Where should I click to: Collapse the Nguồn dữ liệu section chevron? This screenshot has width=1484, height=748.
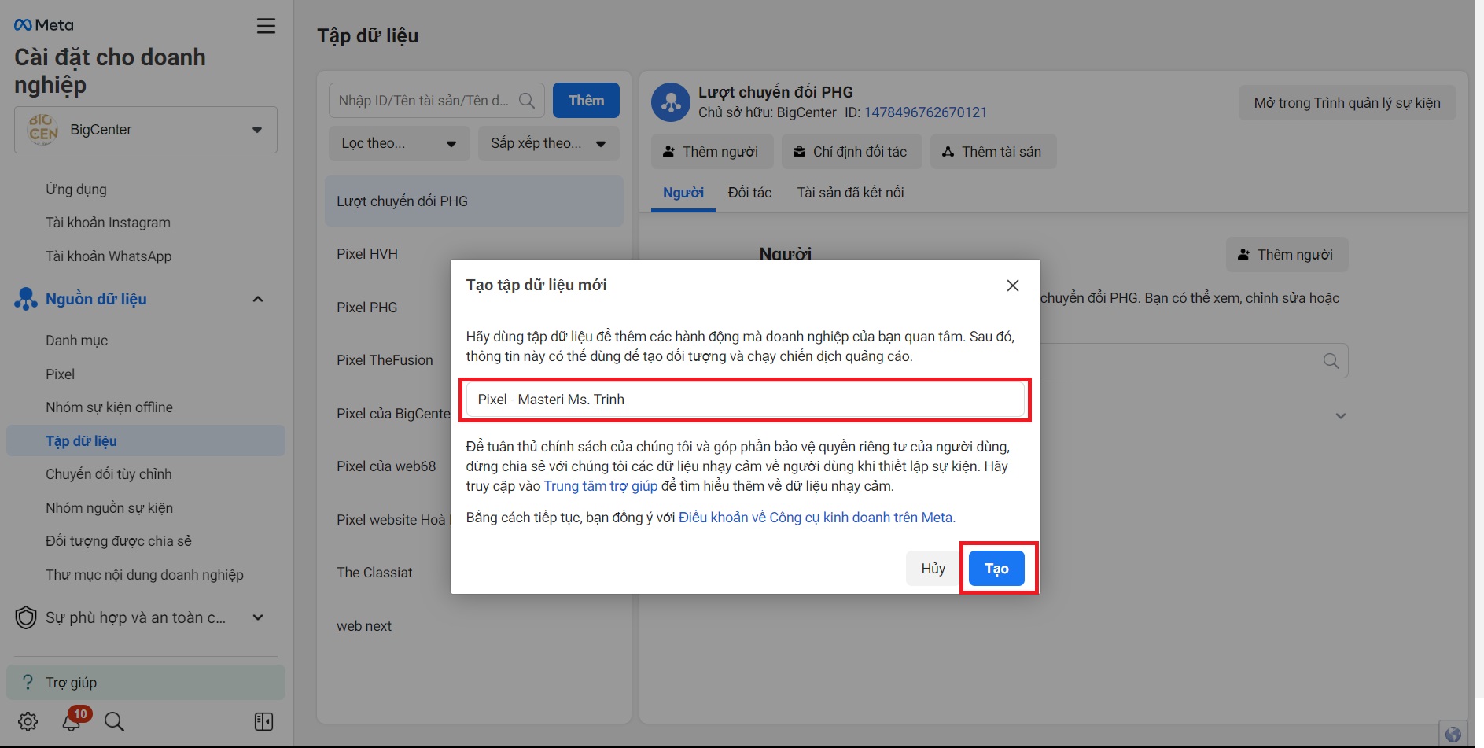pyautogui.click(x=258, y=299)
